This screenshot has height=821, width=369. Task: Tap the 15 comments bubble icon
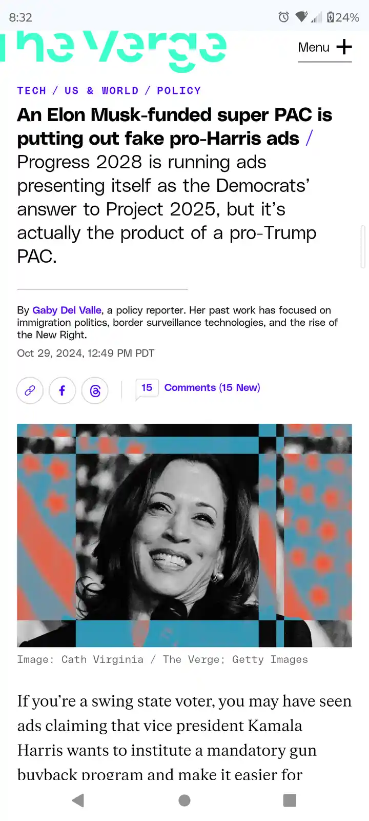(x=147, y=389)
